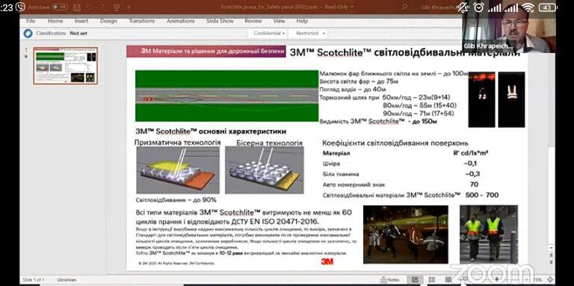
Task: Open Customize Quick Access Toolbar arrow
Action: click(129, 7)
